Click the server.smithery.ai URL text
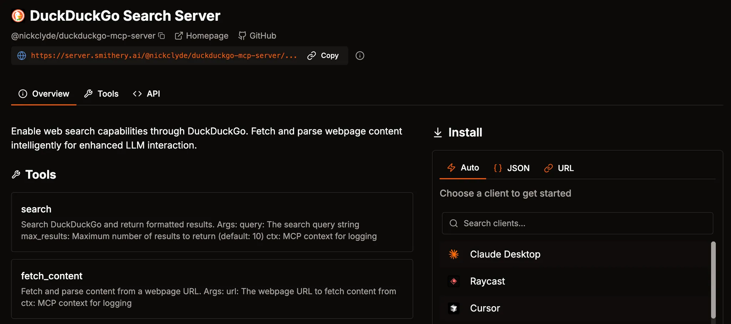 click(164, 56)
